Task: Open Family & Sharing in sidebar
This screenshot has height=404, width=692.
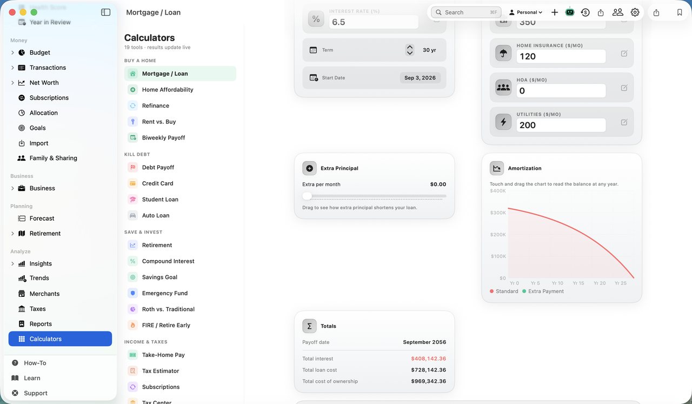Action: tap(60, 158)
